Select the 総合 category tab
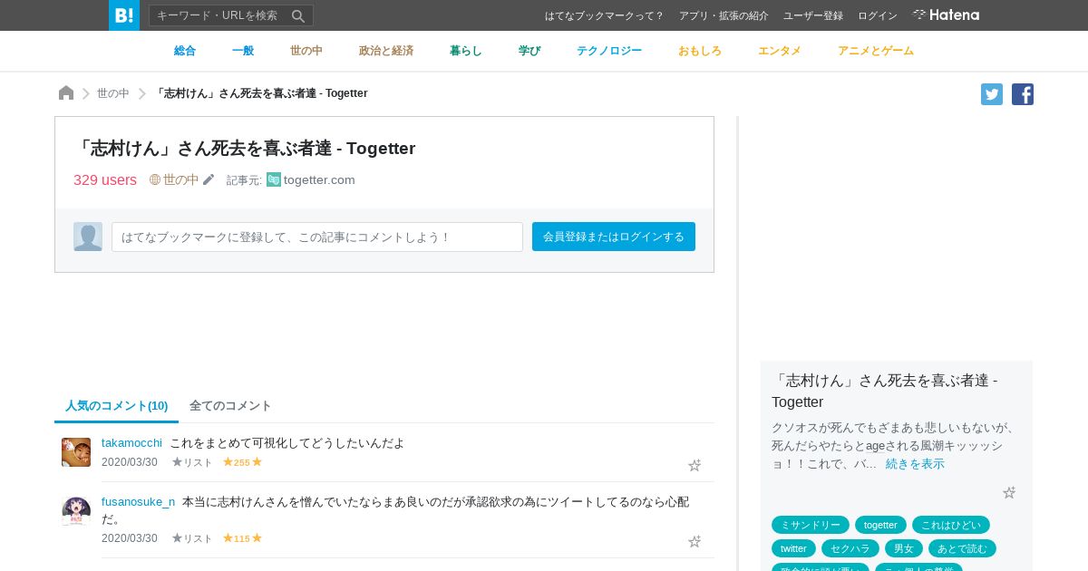1088x571 pixels. (x=185, y=51)
